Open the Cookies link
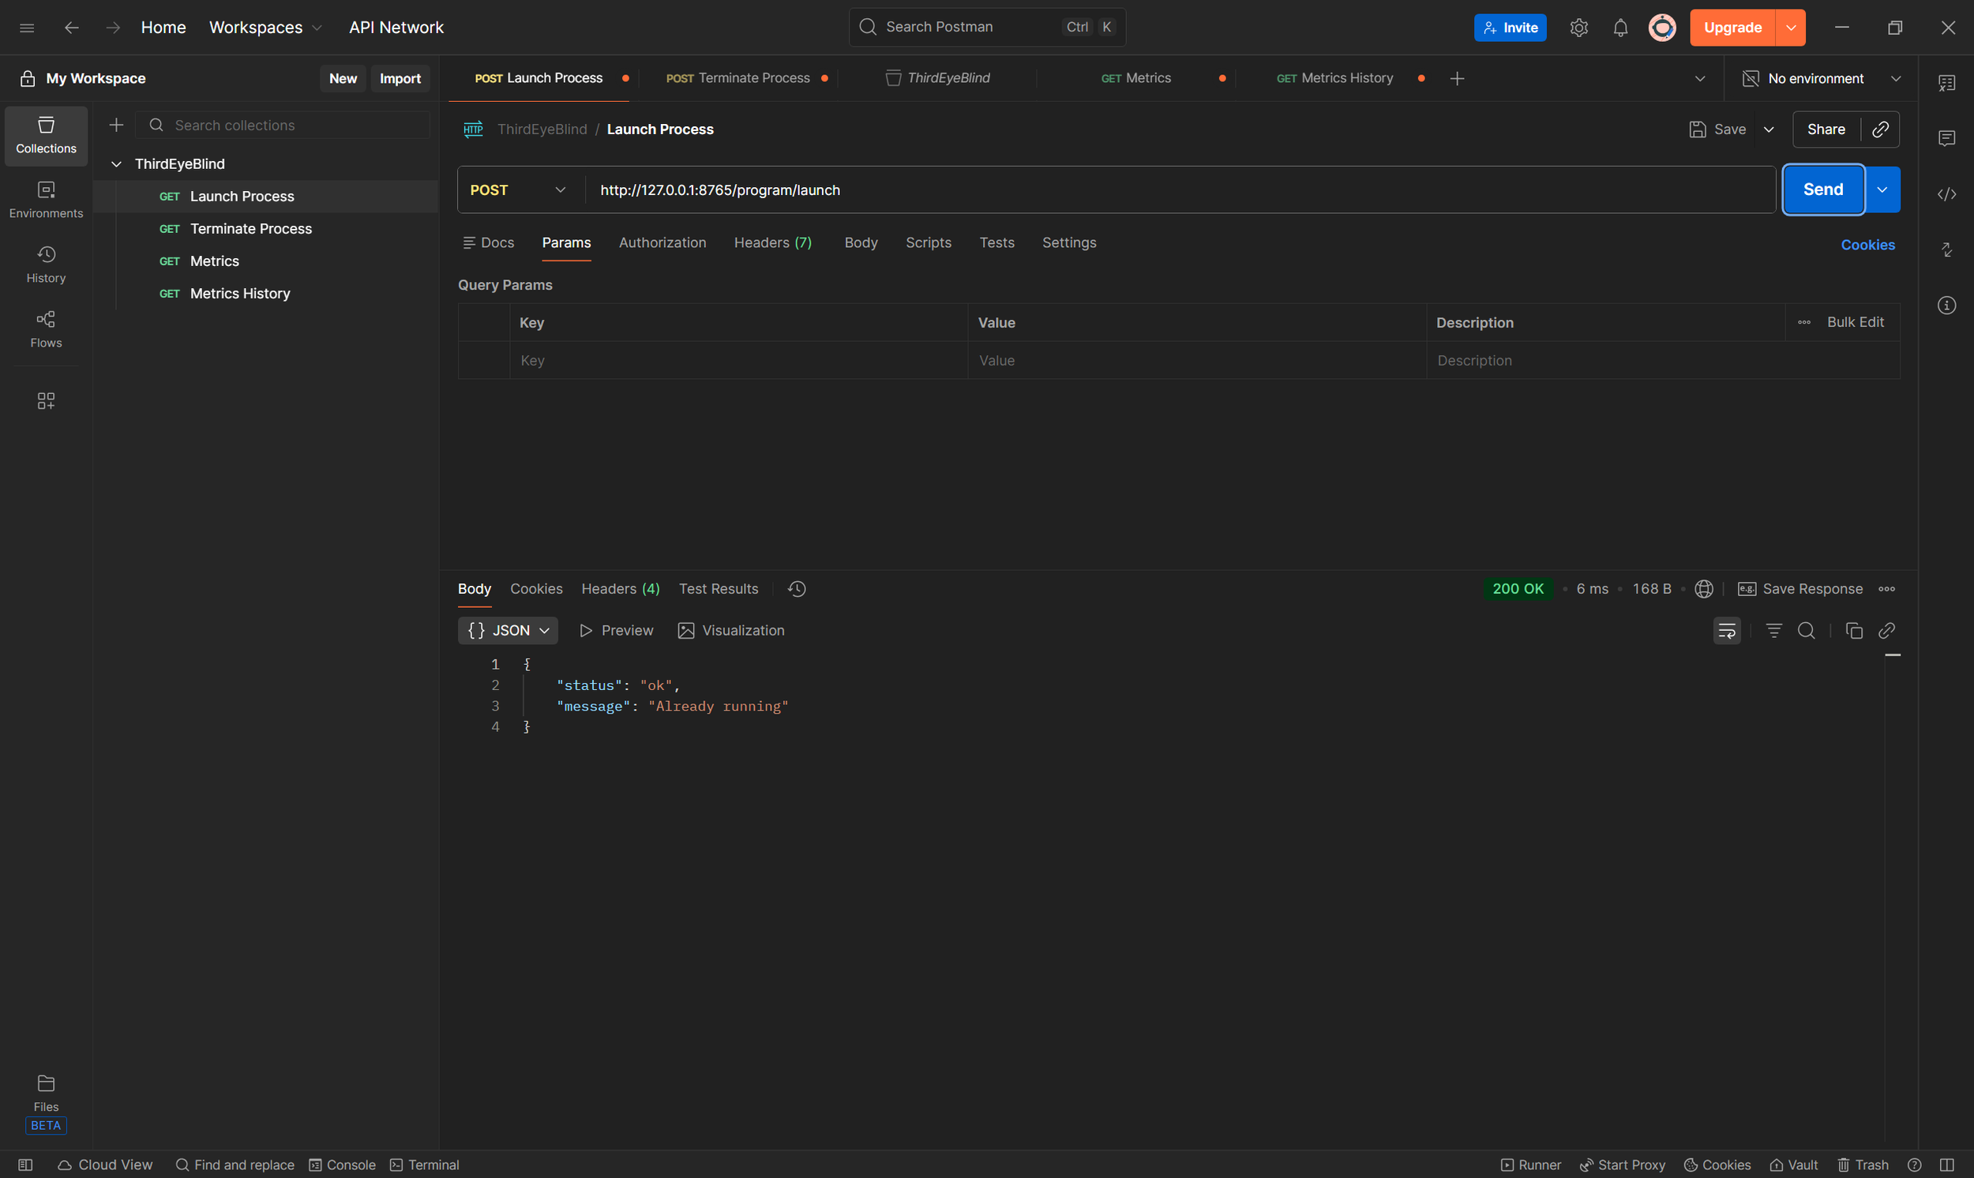The width and height of the screenshot is (1974, 1178). [1867, 246]
